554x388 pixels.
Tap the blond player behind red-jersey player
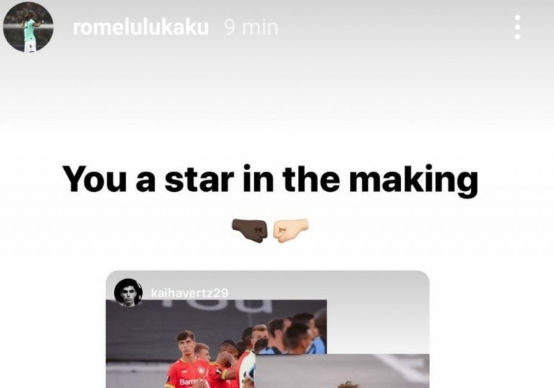[x=202, y=353]
